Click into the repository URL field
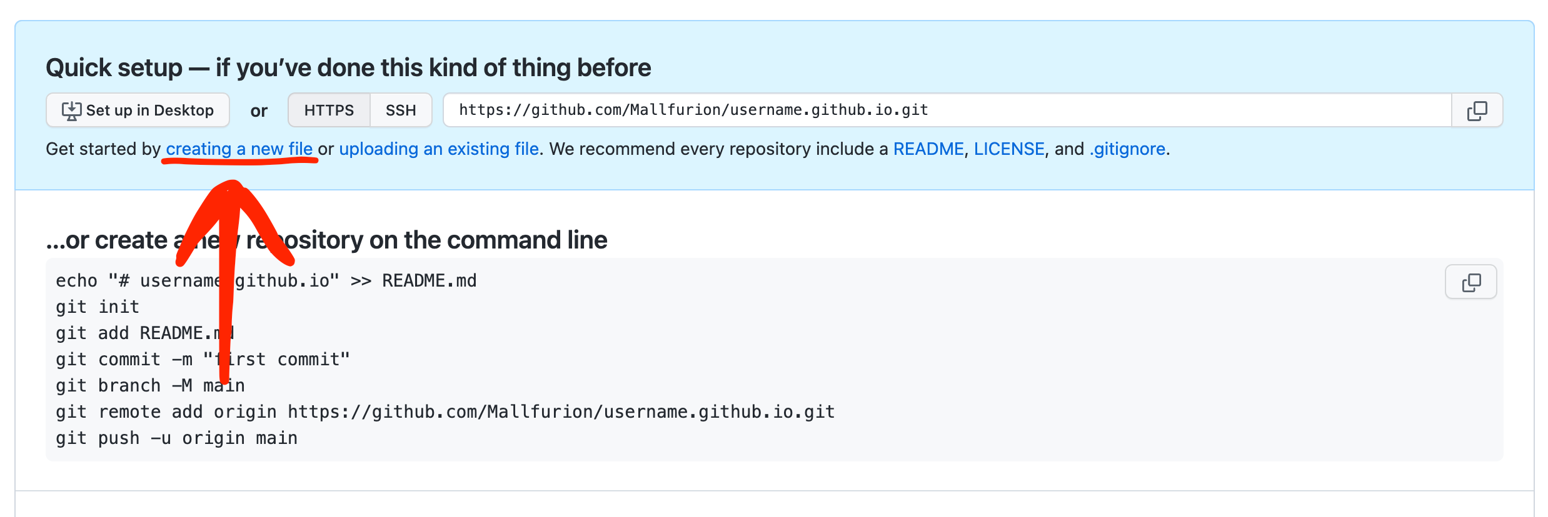 947,111
